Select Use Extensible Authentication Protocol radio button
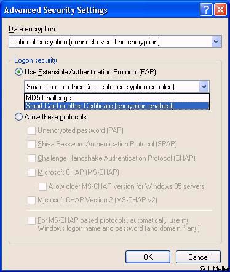 click(18, 72)
